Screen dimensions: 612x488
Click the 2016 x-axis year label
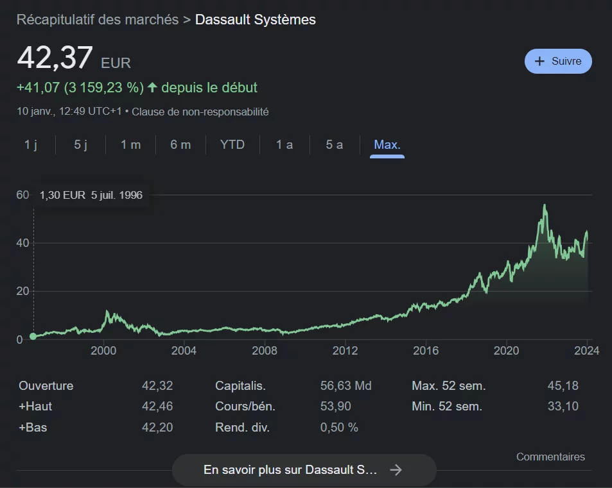426,350
